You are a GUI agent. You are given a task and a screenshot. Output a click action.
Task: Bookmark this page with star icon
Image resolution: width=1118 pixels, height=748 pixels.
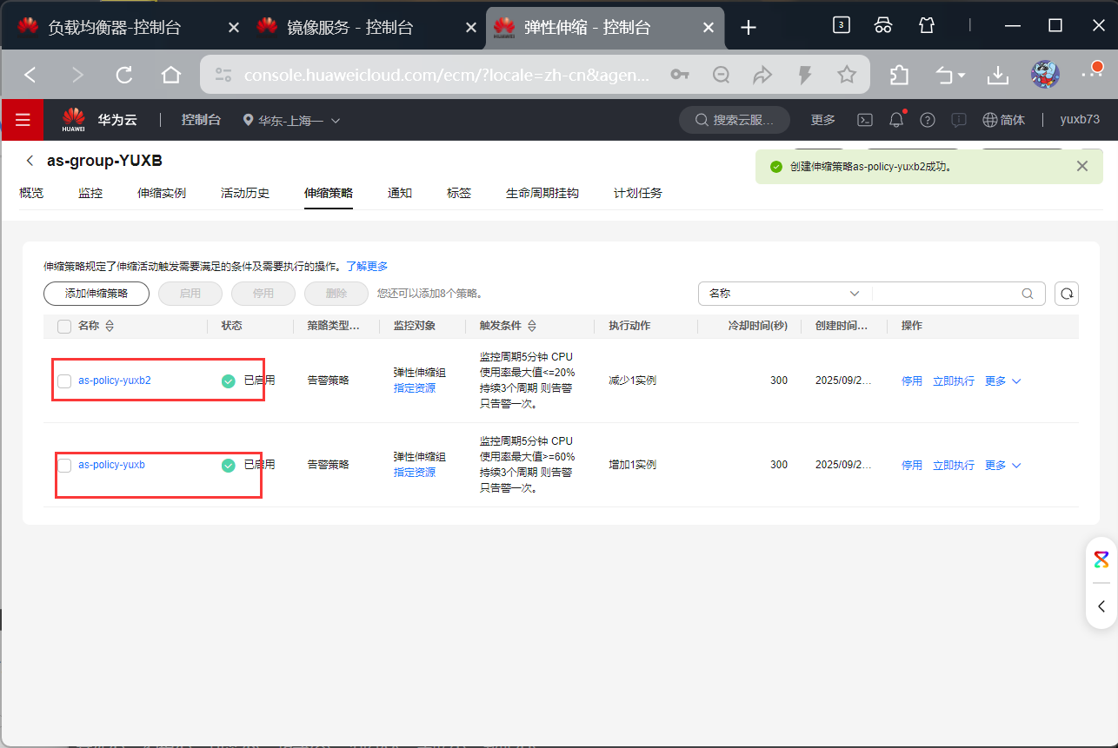click(847, 76)
